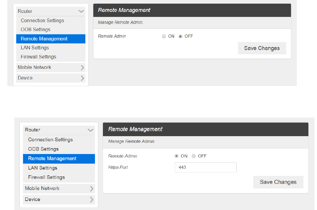317x210 pixels.
Task: Collapse Router chevron in the top screenshot
Action: pyautogui.click(x=81, y=11)
